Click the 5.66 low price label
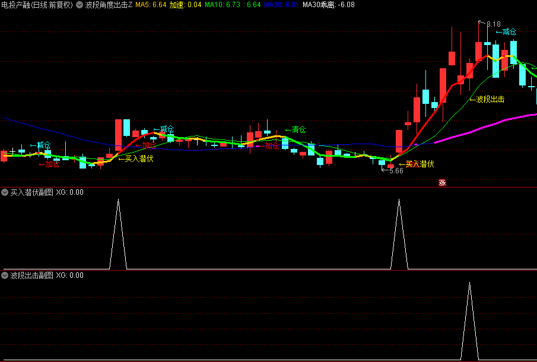 pyautogui.click(x=396, y=170)
